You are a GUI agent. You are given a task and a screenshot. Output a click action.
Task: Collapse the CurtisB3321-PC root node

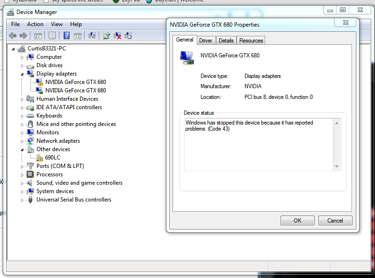point(13,49)
